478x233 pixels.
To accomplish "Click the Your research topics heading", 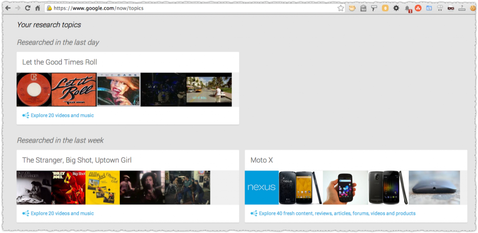I will pos(49,25).
